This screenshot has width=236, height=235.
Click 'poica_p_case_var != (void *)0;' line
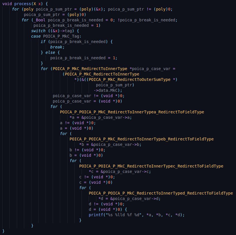point(89,96)
